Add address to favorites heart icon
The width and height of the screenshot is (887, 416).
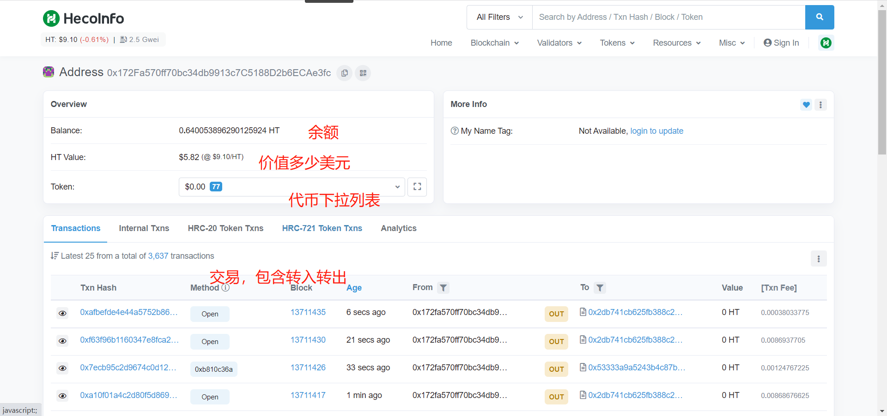point(806,105)
